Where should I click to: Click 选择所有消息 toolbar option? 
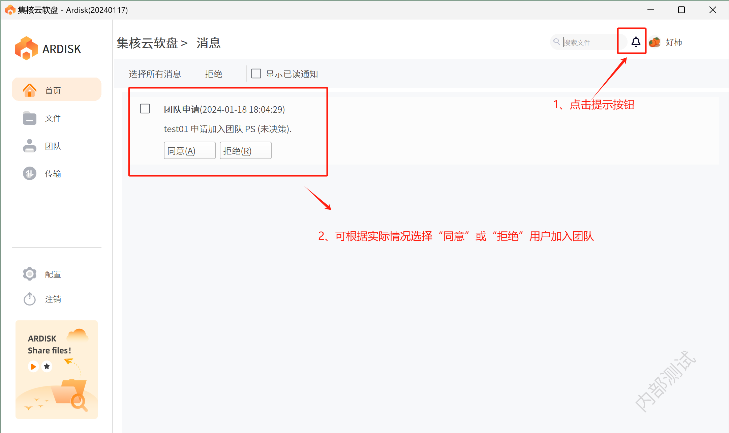155,74
